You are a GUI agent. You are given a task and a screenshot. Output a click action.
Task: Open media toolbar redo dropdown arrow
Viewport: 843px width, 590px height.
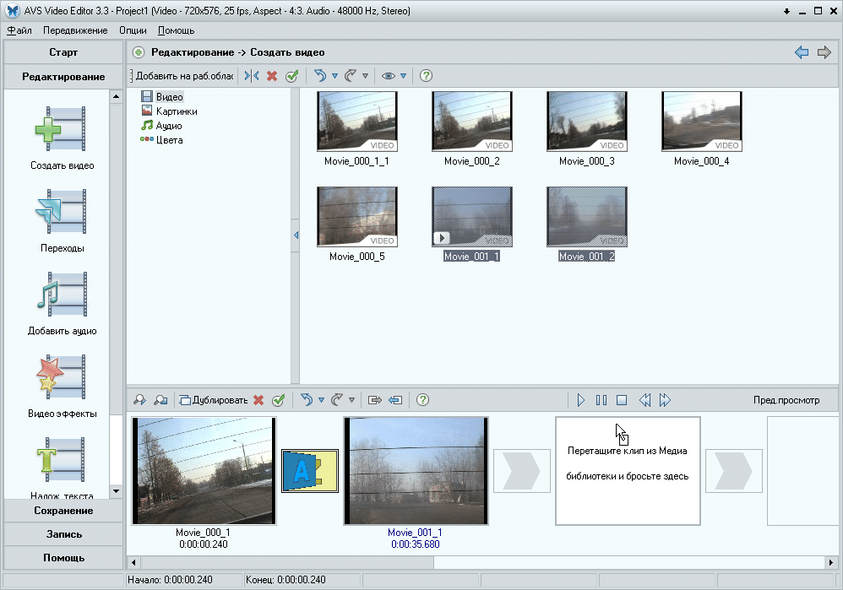coord(365,76)
